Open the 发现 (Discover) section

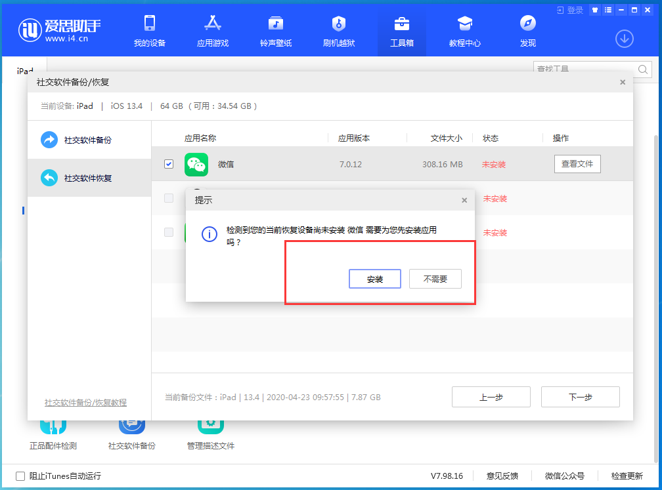[x=527, y=30]
